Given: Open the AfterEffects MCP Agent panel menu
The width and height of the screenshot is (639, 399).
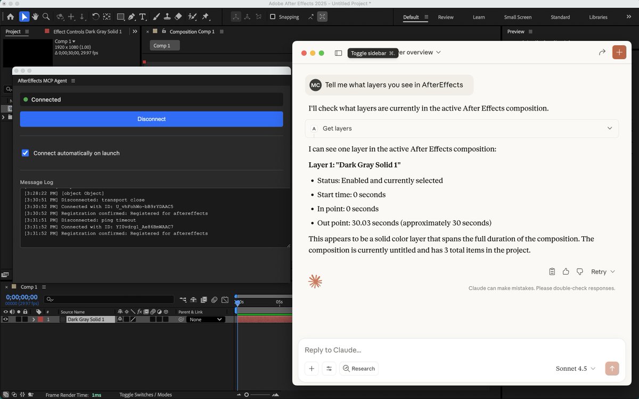Looking at the screenshot, I should 73,81.
